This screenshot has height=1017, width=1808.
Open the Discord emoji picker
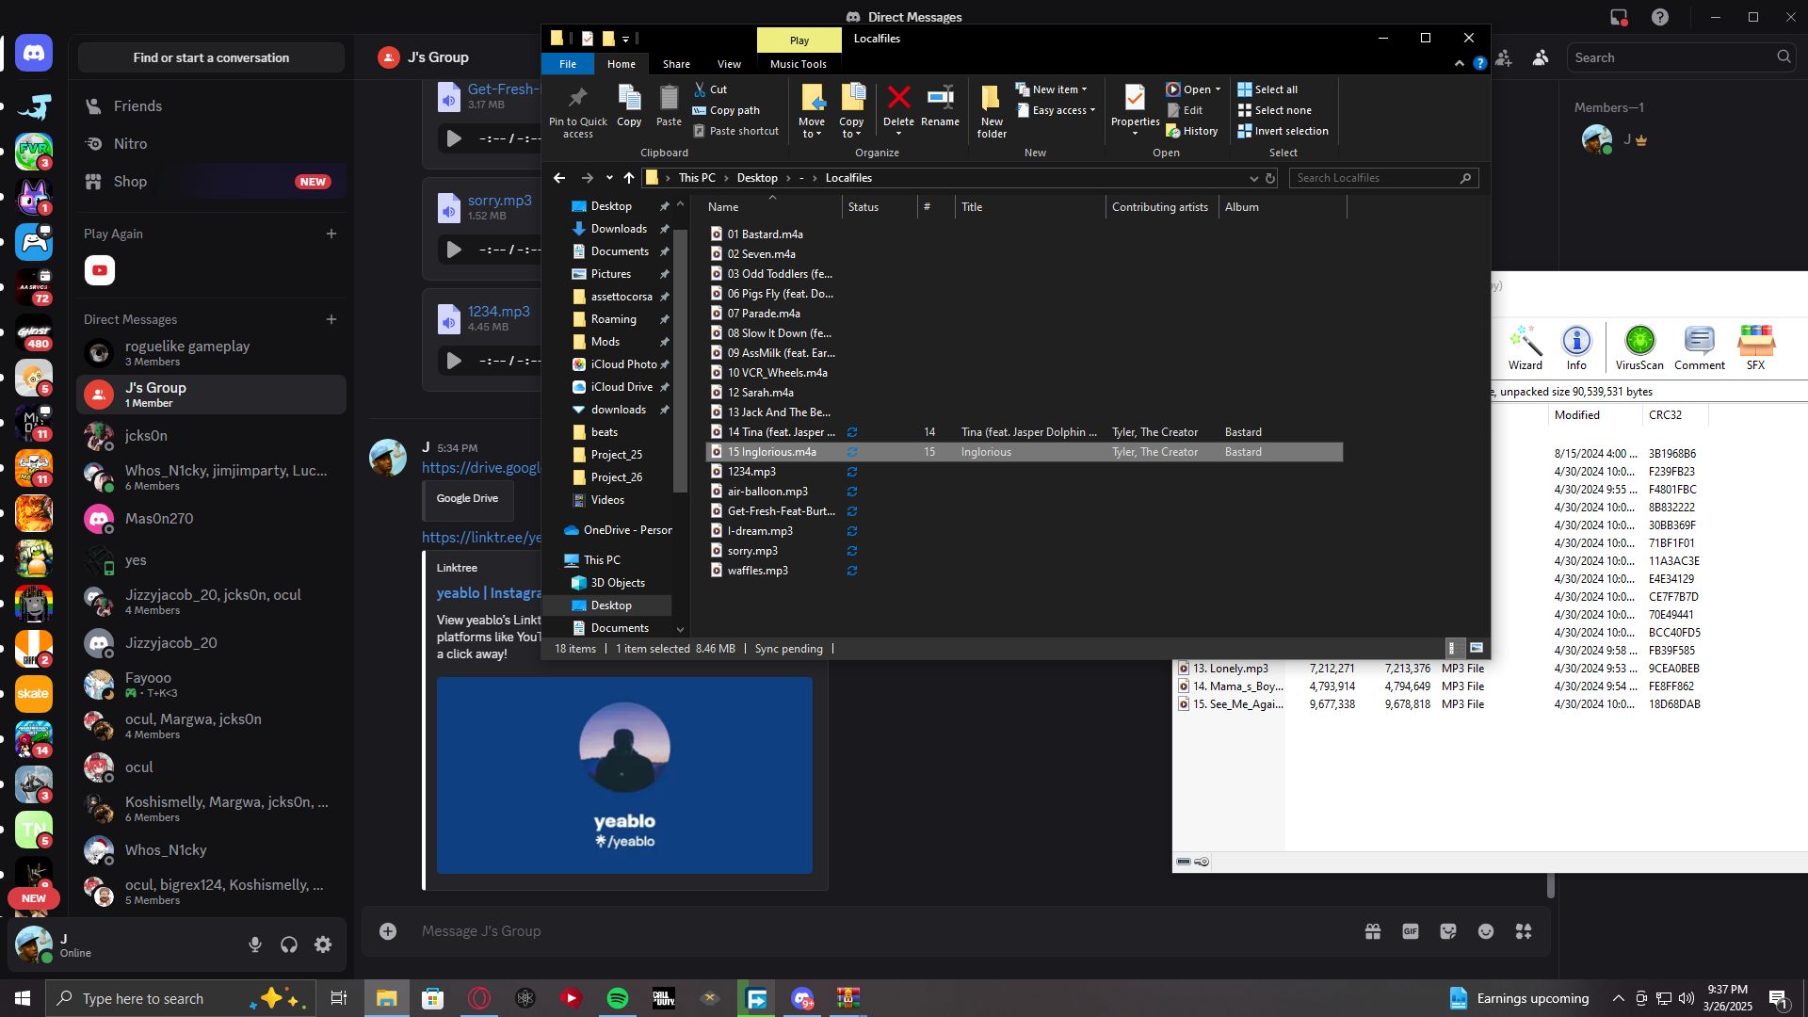[1485, 931]
